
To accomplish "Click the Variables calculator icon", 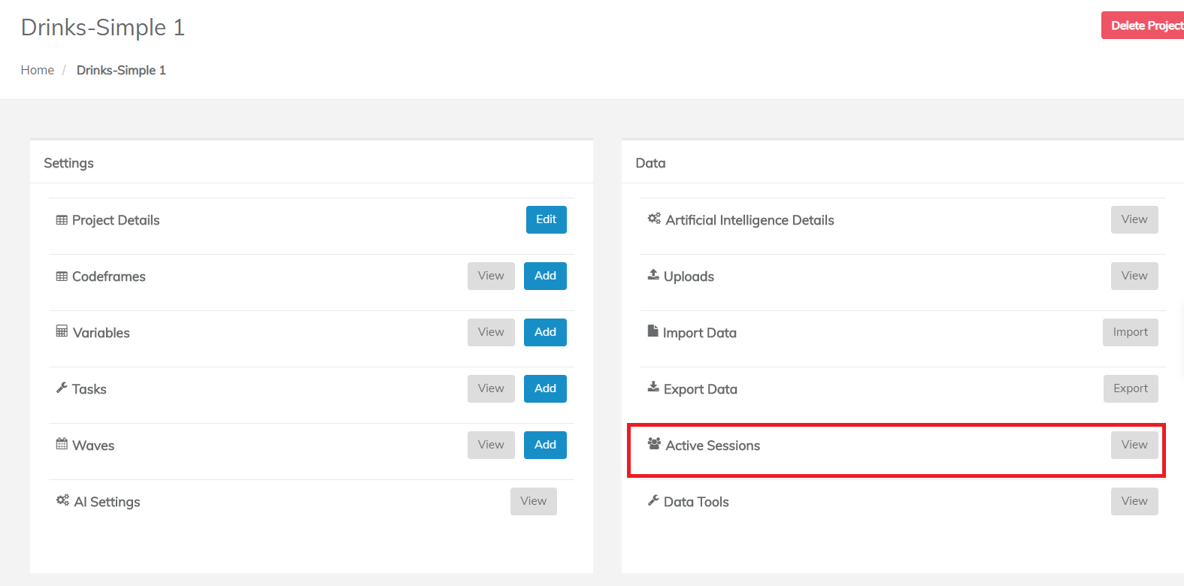I will (x=62, y=331).
